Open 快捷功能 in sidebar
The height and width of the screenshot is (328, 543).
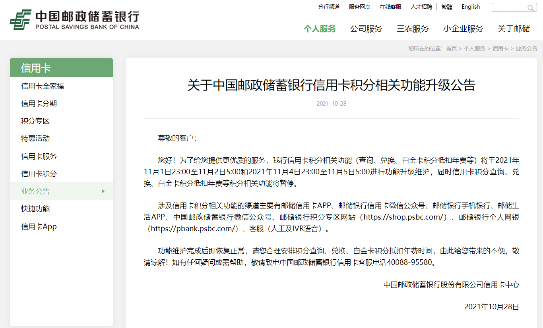coord(61,209)
